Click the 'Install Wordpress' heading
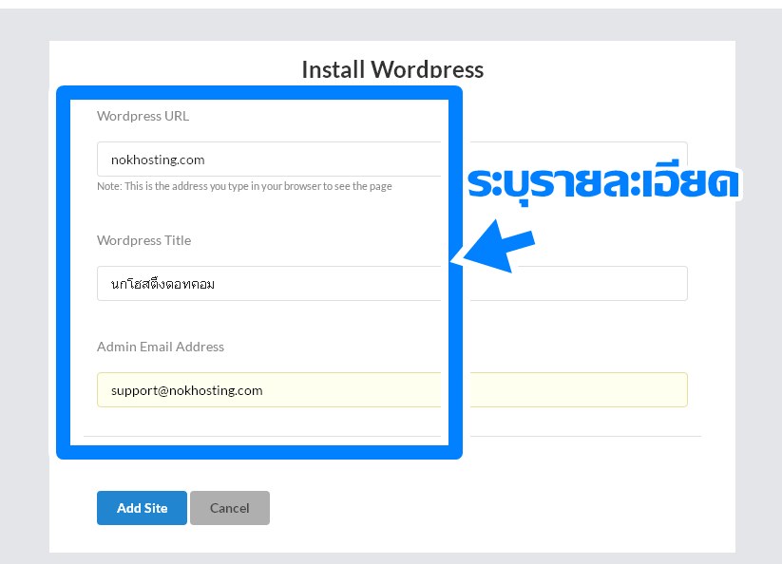The image size is (782, 564). pyautogui.click(x=392, y=69)
